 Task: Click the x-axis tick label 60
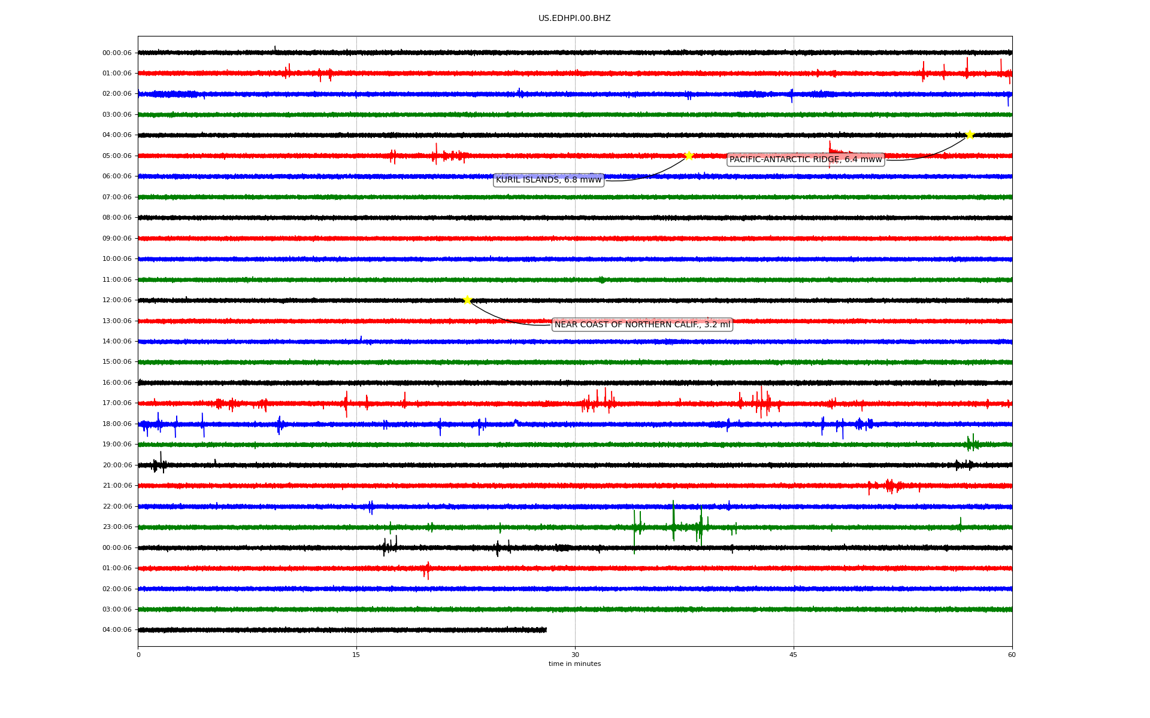(x=1012, y=655)
